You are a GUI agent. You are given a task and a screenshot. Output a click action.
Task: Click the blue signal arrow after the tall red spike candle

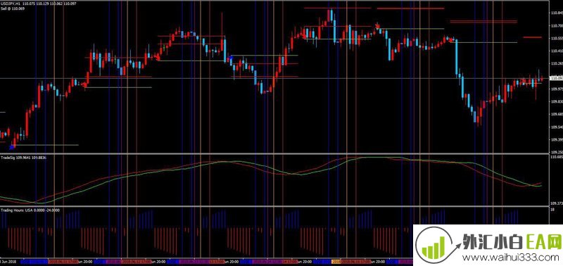click(231, 58)
